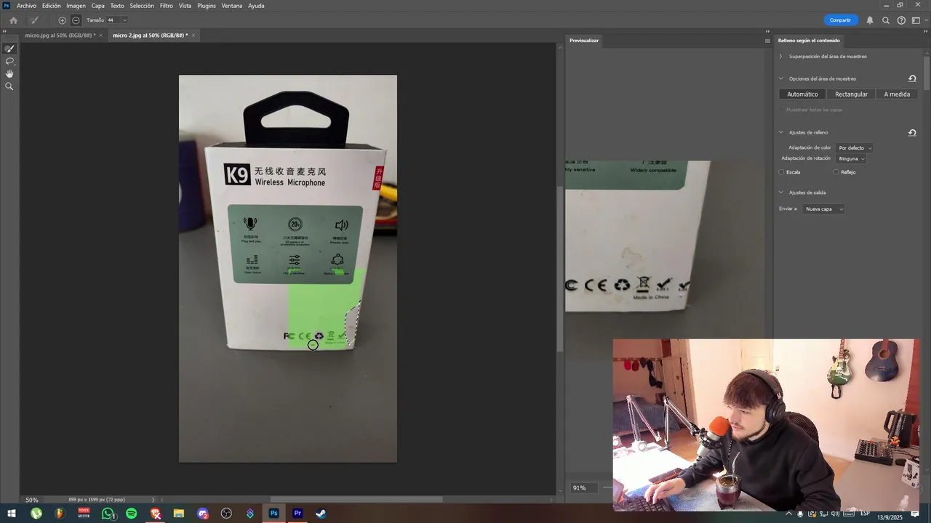
Task: Click the Home icon in options bar
Action: click(x=13, y=20)
